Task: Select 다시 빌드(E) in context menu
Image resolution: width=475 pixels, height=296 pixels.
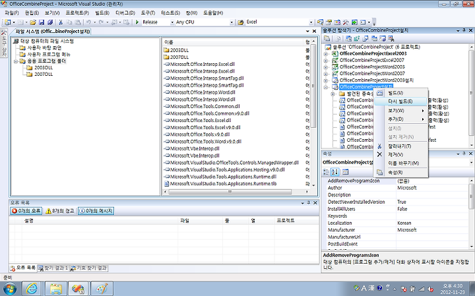Action: pos(400,102)
